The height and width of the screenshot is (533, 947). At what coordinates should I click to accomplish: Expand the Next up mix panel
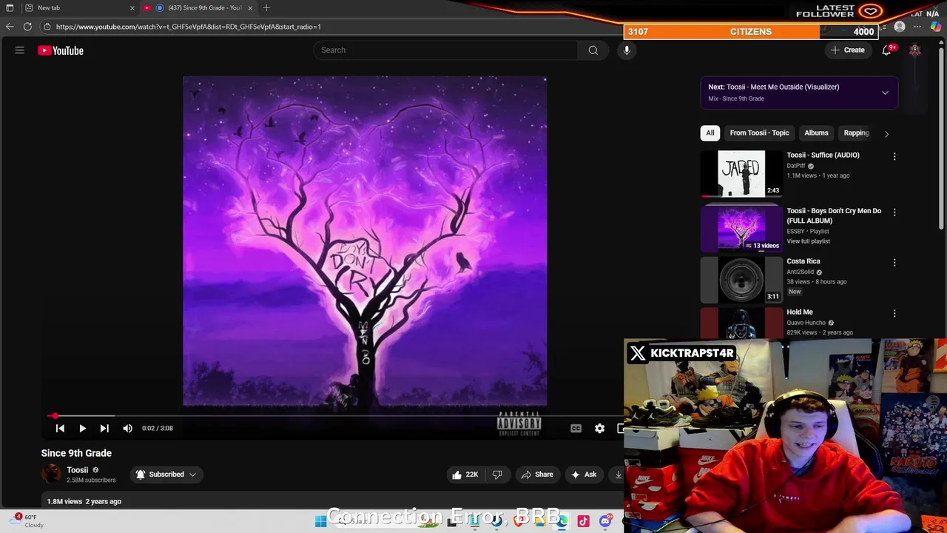[885, 93]
